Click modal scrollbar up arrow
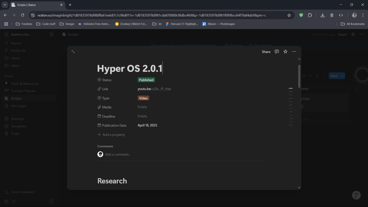This screenshot has height=207, width=368. coord(299,59)
